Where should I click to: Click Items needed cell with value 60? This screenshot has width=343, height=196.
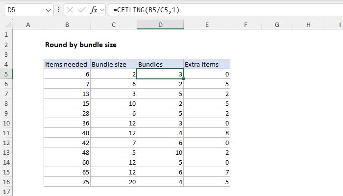pos(67,162)
